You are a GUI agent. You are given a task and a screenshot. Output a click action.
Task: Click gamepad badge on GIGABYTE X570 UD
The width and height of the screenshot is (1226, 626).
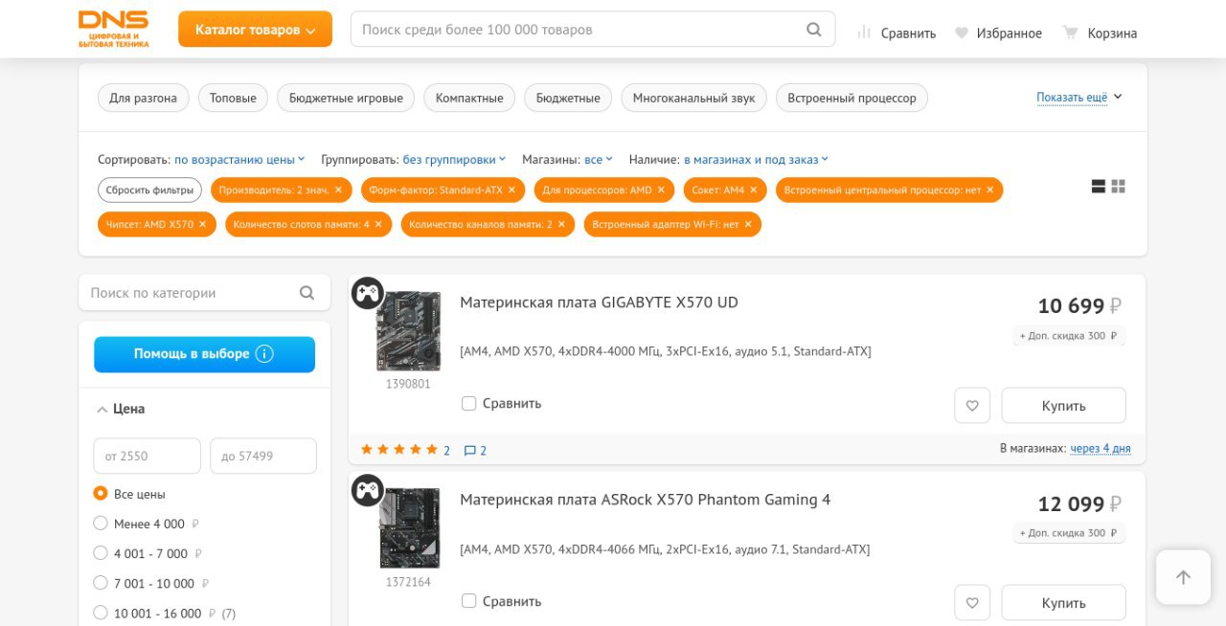(367, 293)
